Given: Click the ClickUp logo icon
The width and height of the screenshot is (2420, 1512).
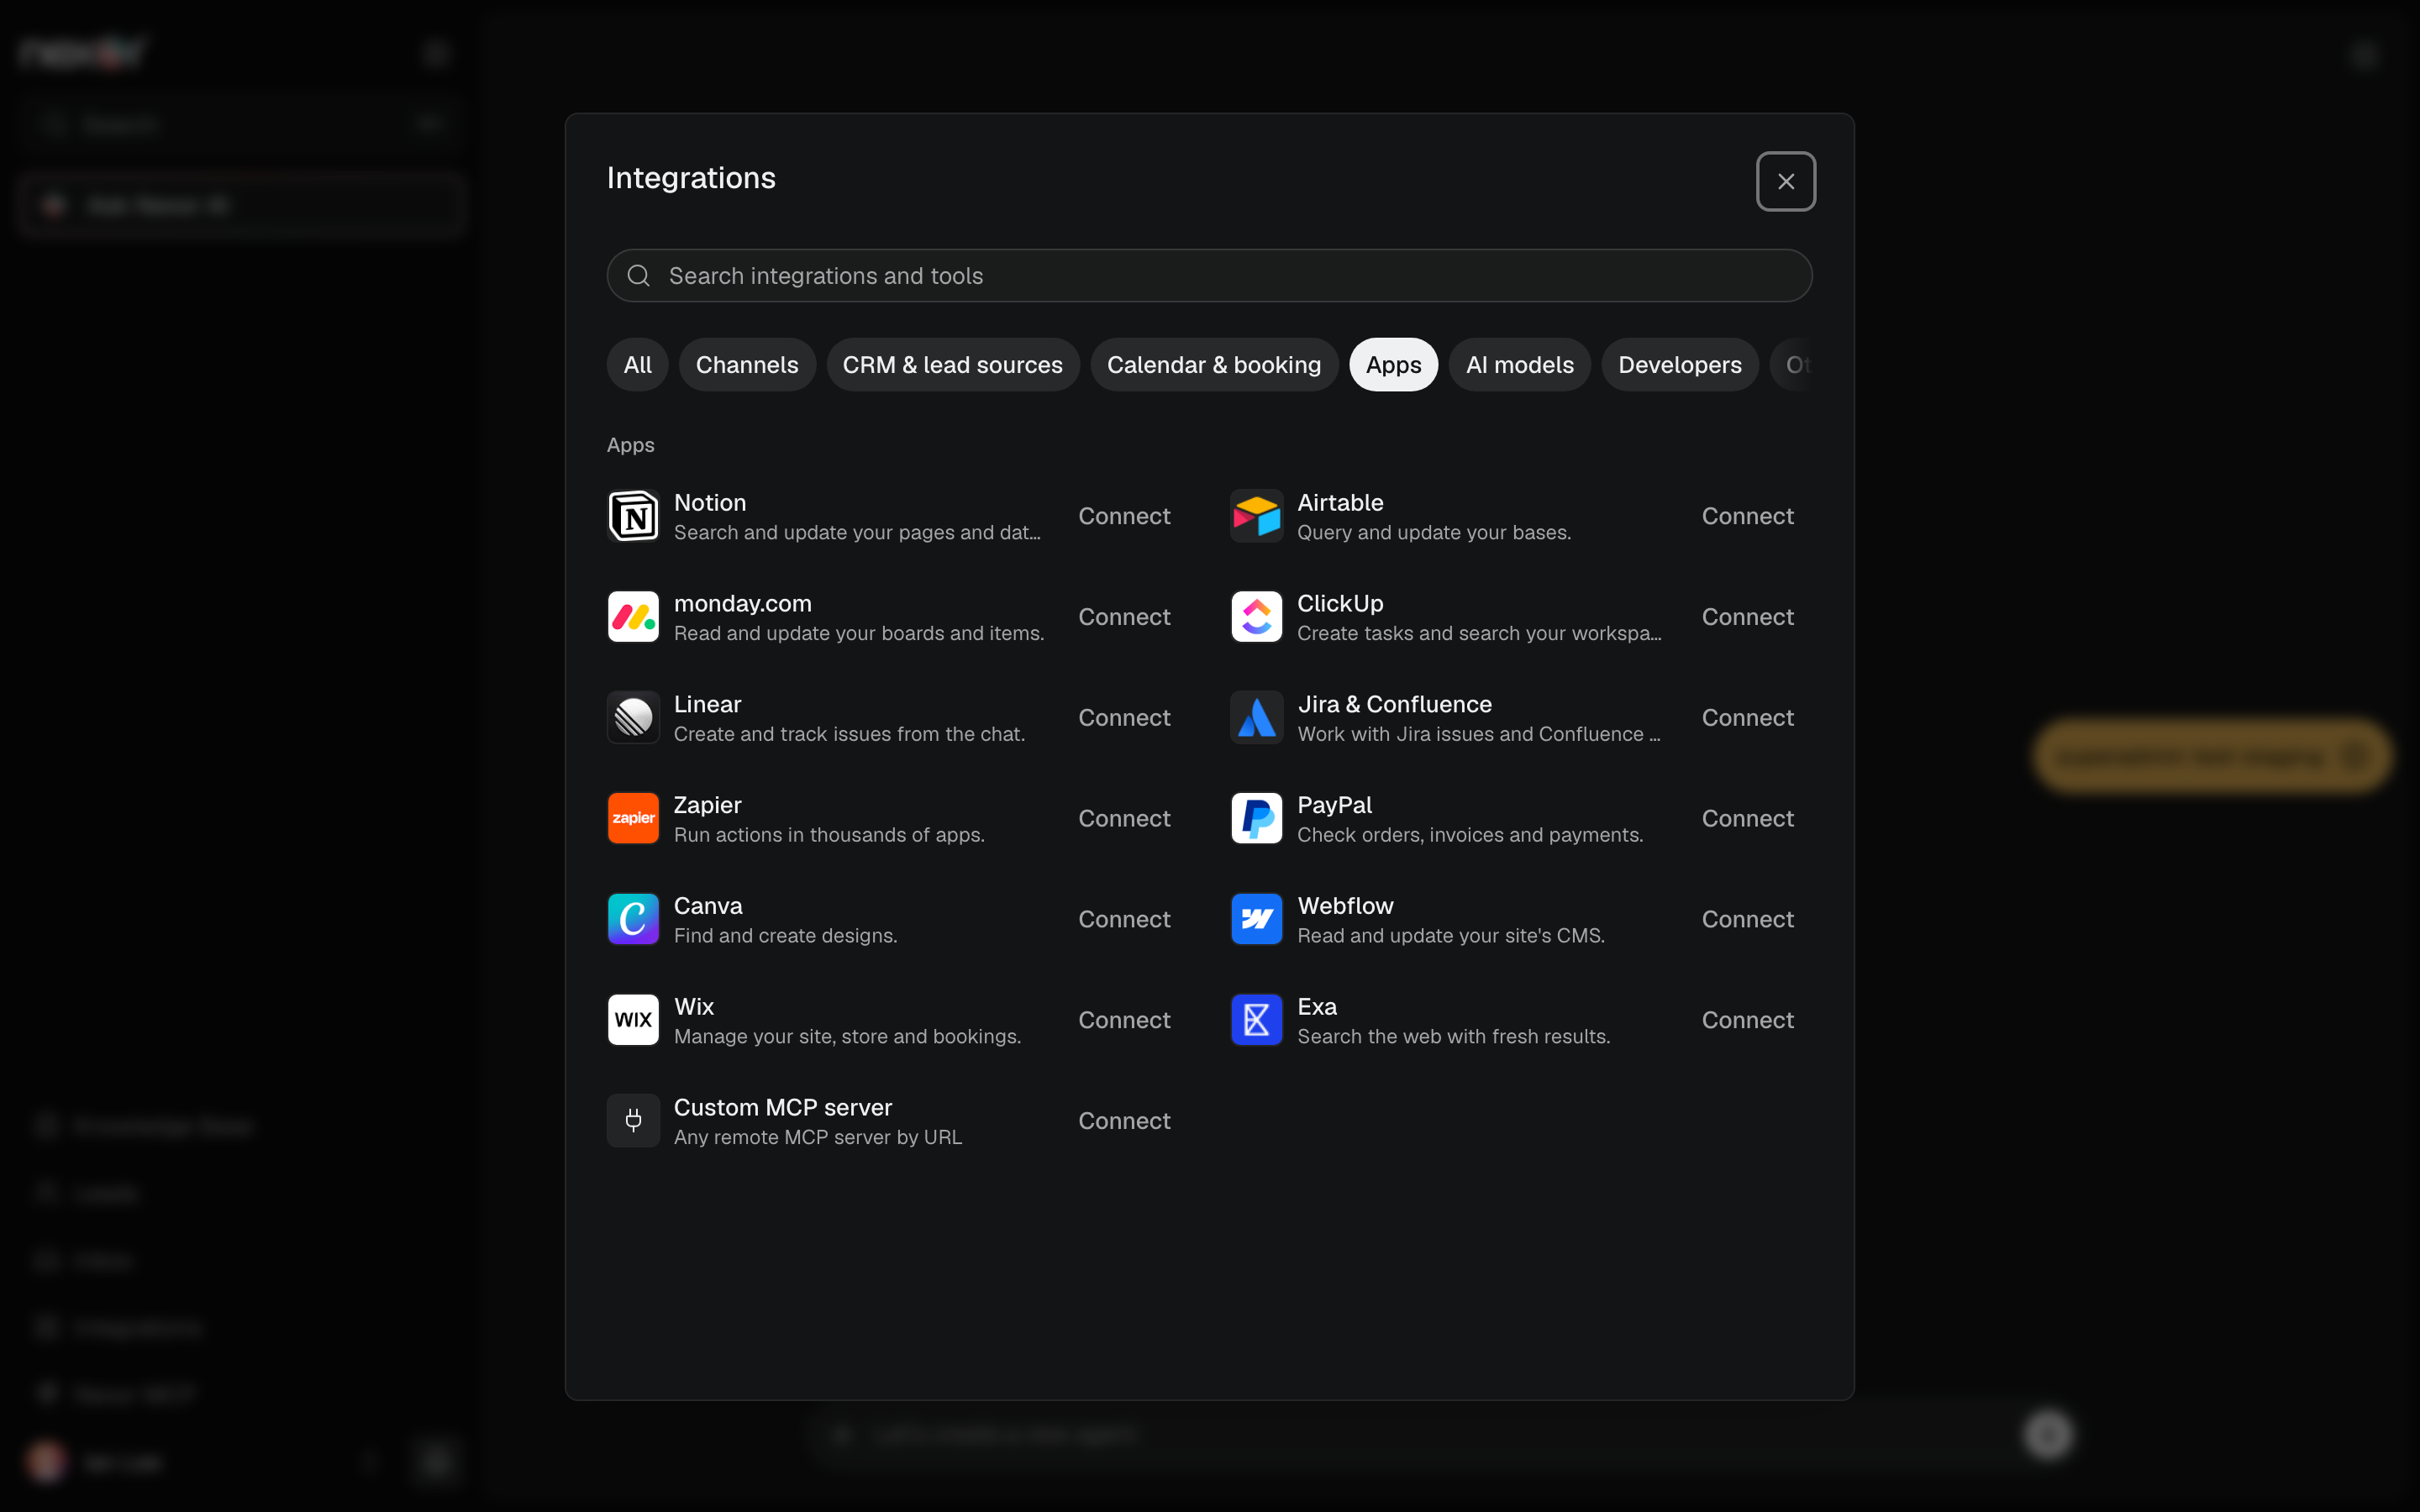Looking at the screenshot, I should 1256,617.
